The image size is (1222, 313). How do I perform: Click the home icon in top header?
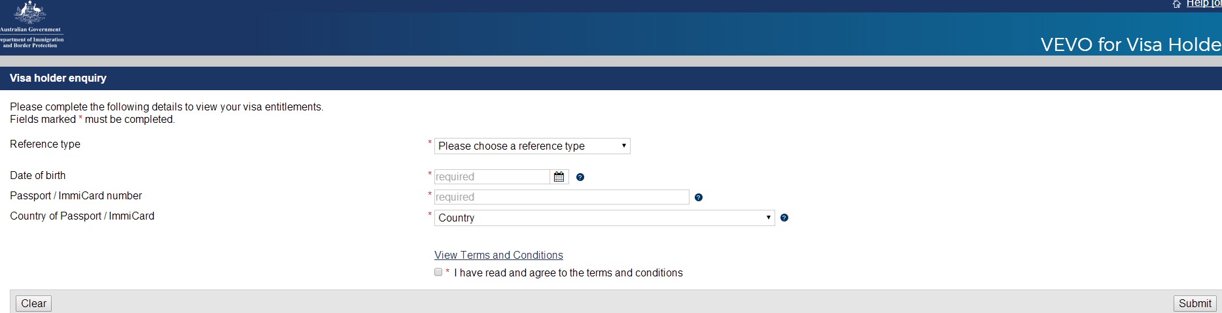pyautogui.click(x=1177, y=4)
